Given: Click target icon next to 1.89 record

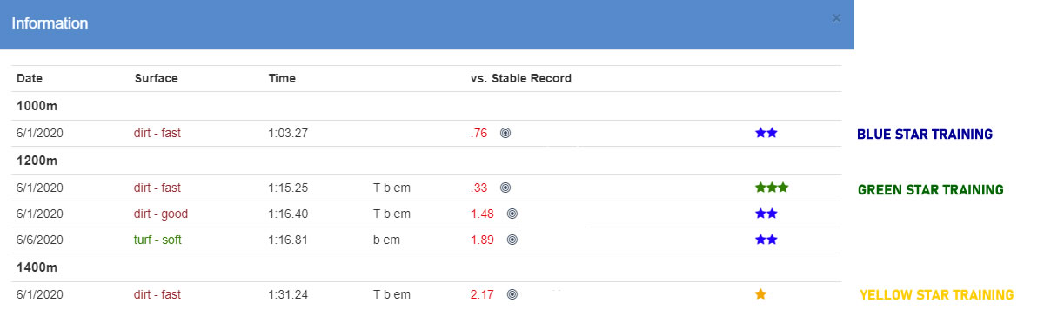Looking at the screenshot, I should 512,240.
